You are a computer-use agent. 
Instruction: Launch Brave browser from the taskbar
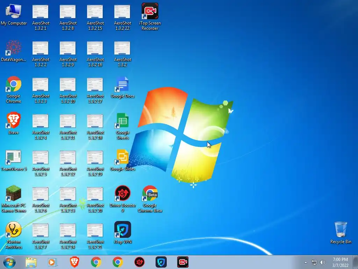[74, 262]
